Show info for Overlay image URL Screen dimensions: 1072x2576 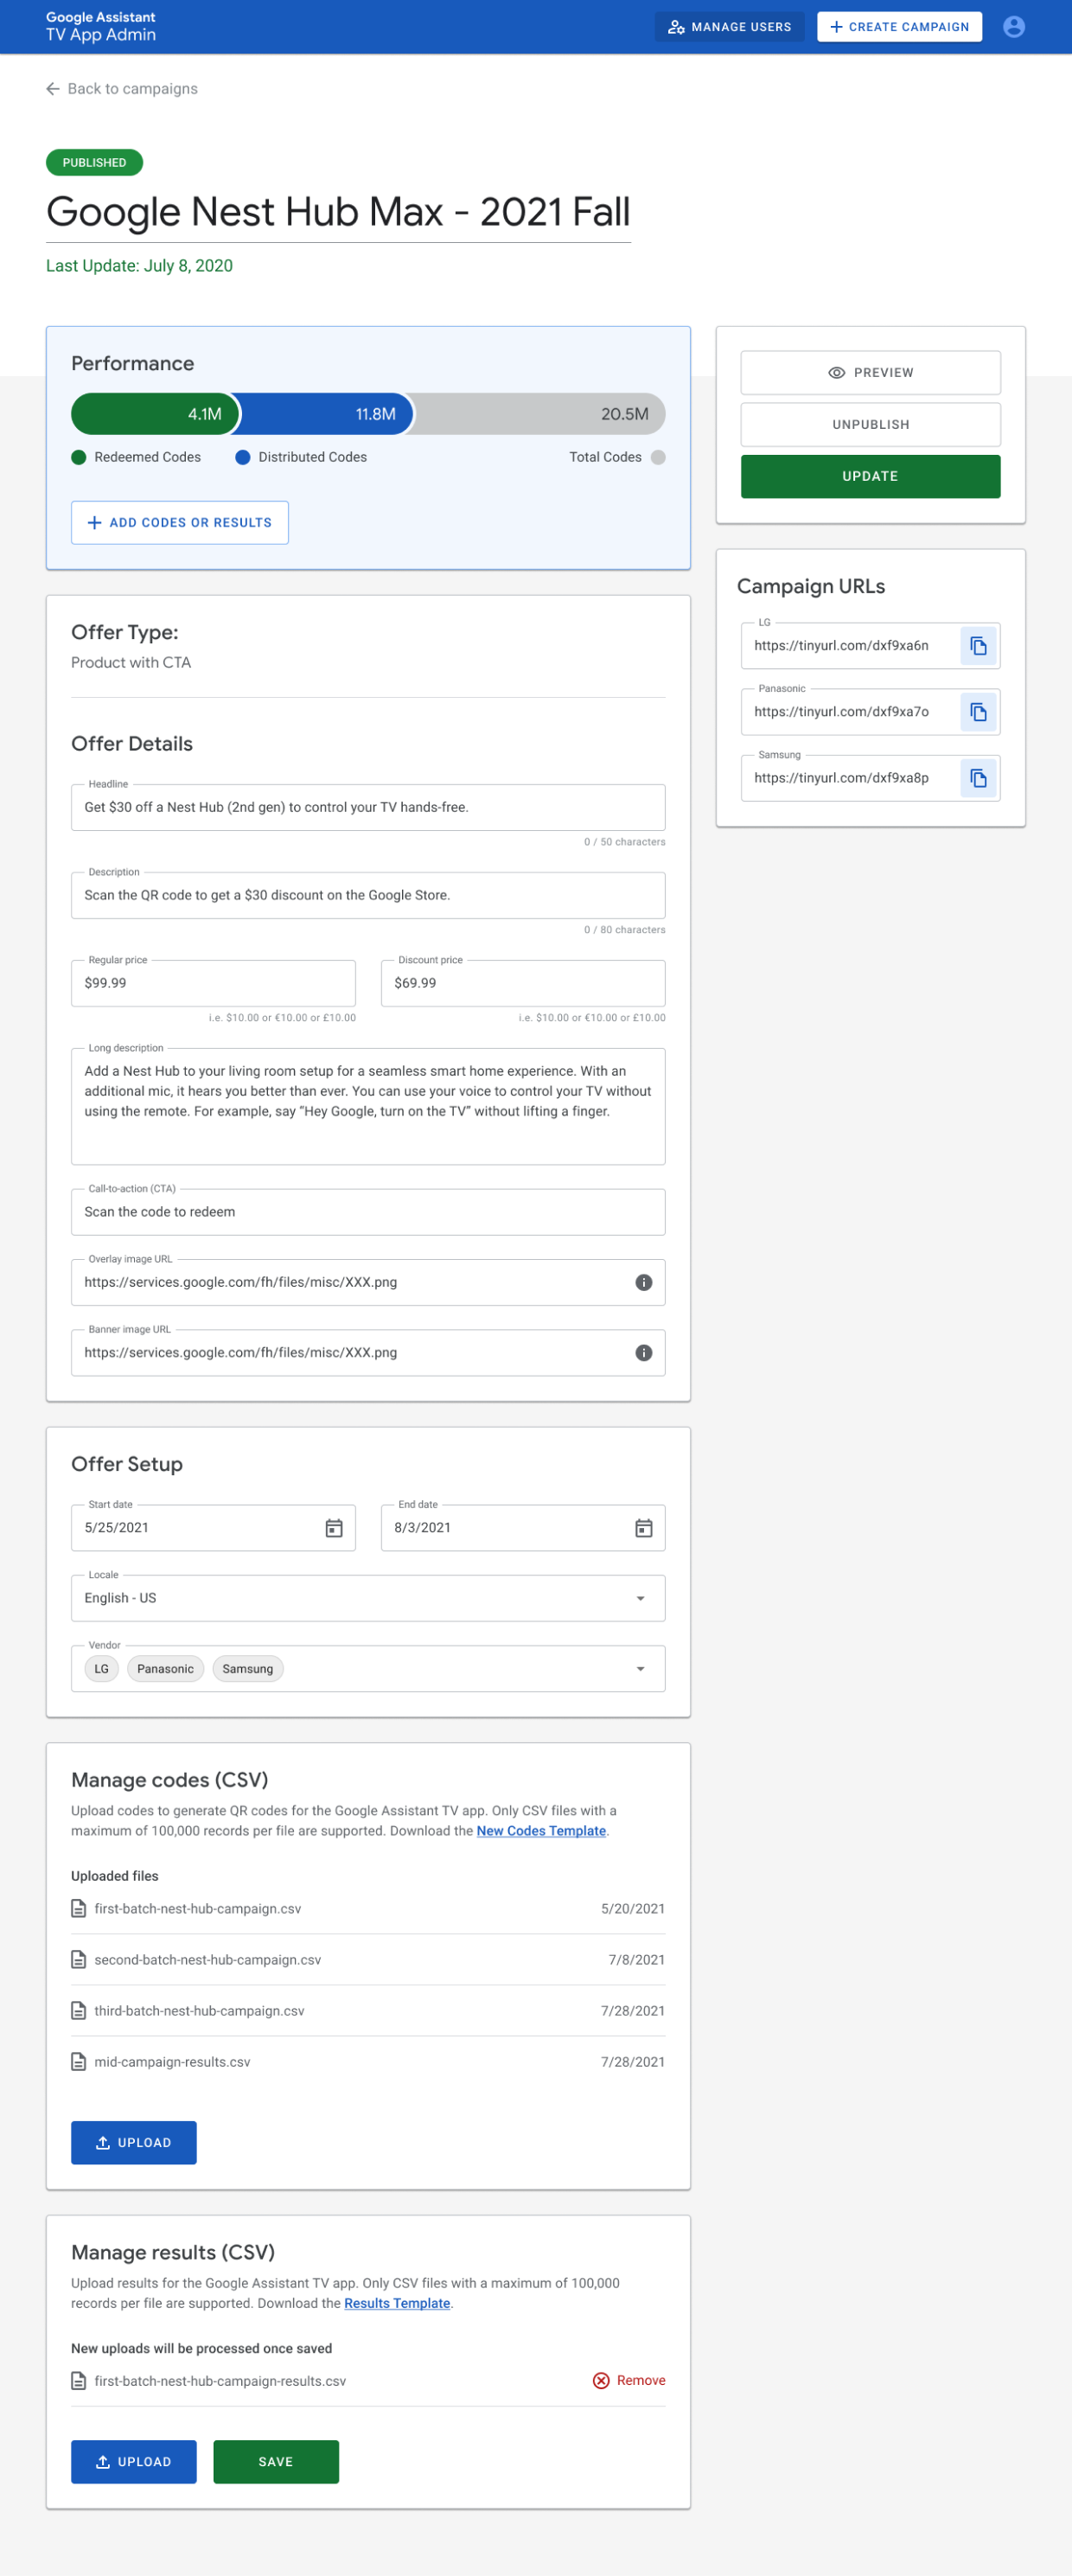644,1283
